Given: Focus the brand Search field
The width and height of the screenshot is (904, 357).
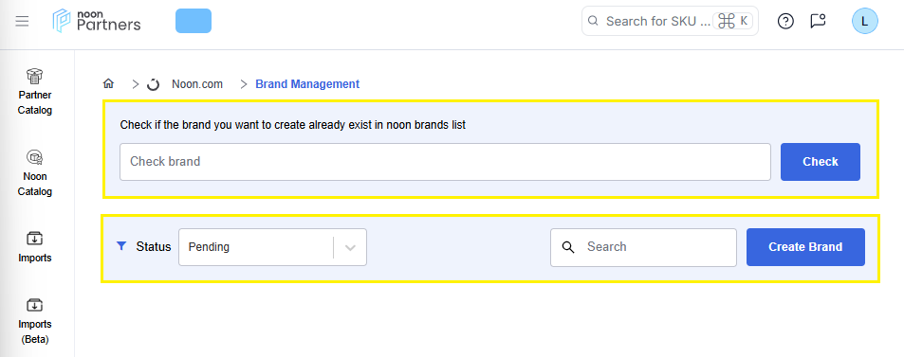Looking at the screenshot, I should (x=643, y=247).
